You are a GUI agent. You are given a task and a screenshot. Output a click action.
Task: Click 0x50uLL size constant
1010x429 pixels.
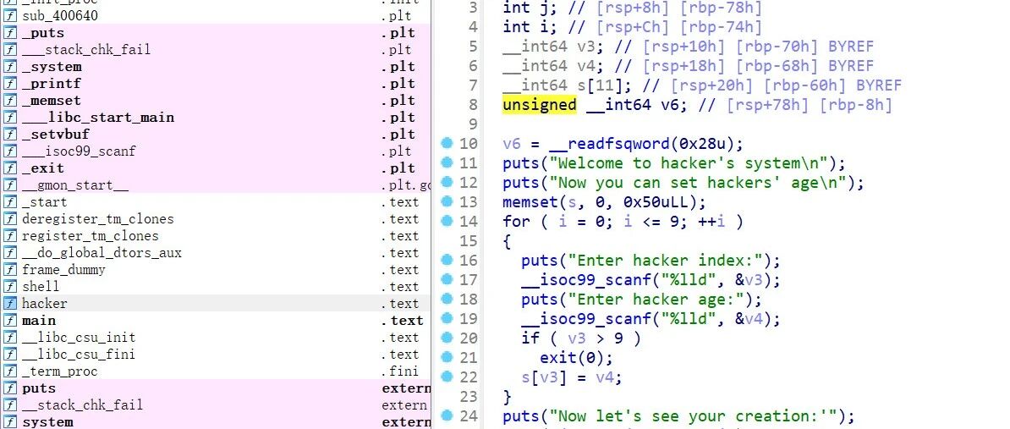click(x=655, y=202)
